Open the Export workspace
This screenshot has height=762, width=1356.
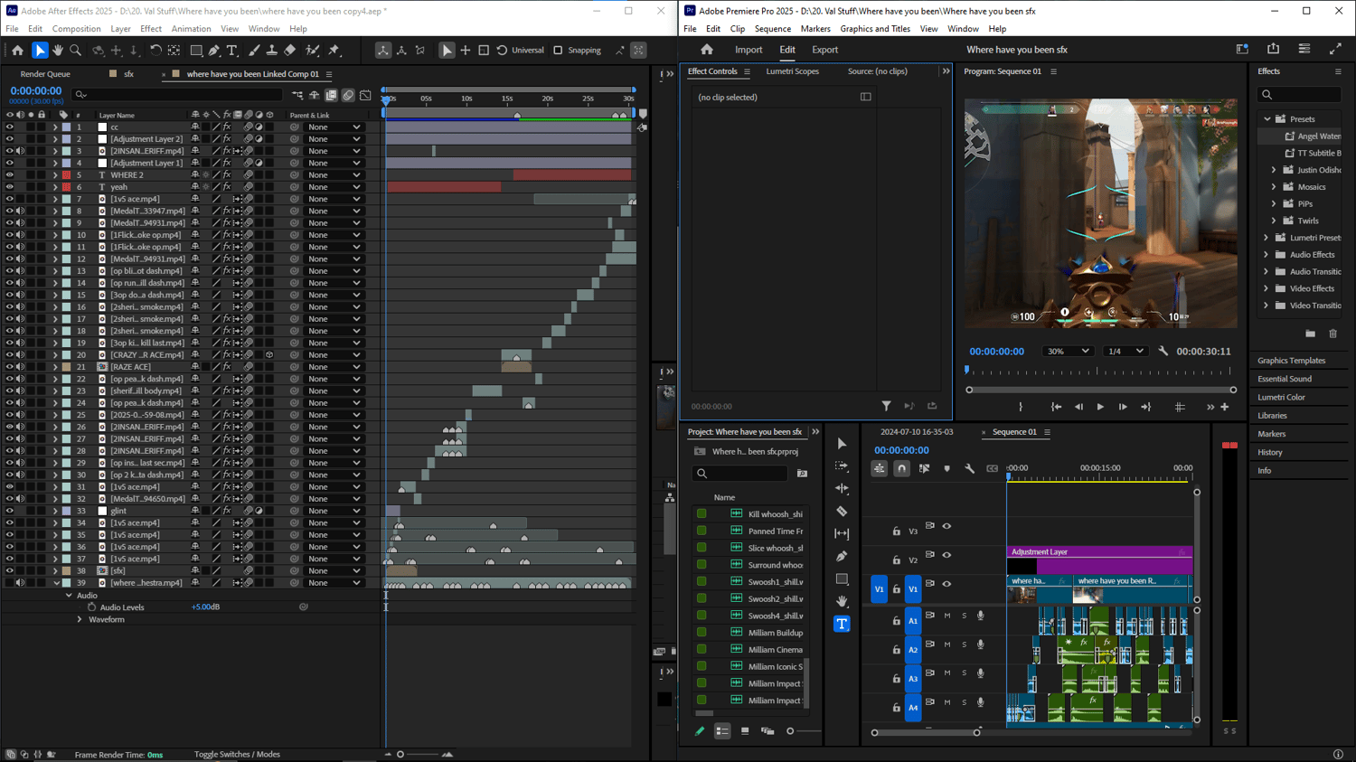tap(824, 50)
